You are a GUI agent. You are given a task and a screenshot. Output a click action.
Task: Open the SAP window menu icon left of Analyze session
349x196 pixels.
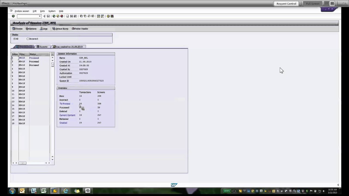click(x=11, y=11)
